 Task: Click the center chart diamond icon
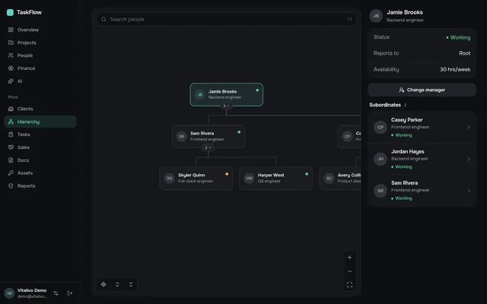(x=103, y=284)
